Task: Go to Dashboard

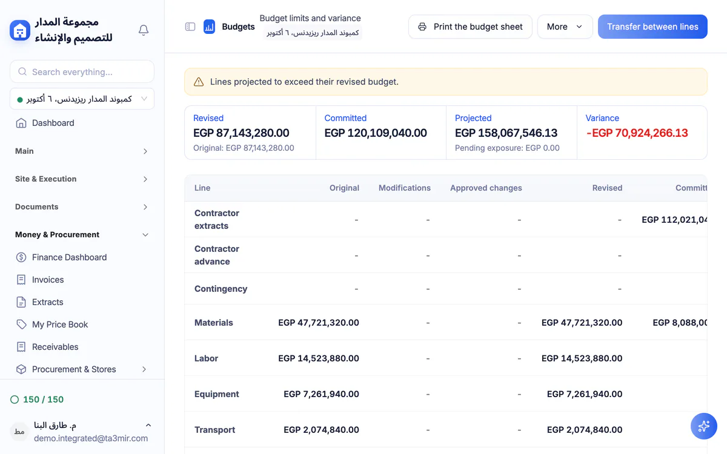Action: [53, 123]
